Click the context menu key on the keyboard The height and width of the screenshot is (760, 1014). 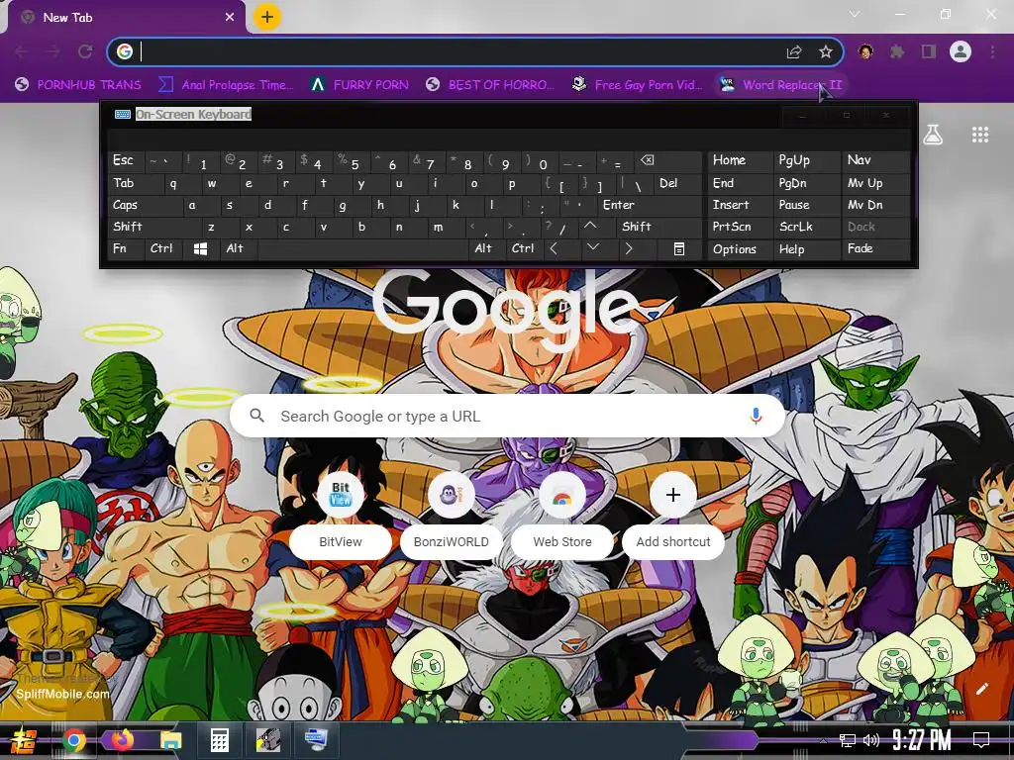click(x=679, y=248)
